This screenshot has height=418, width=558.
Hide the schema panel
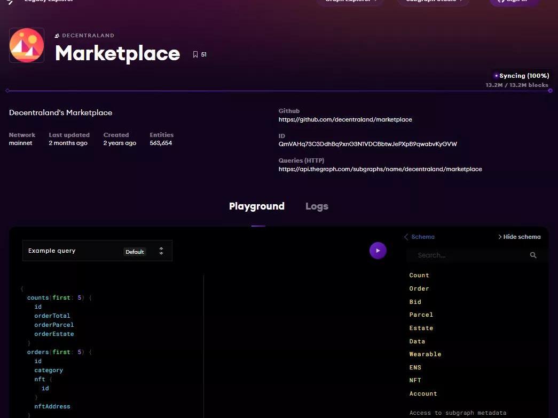pos(519,237)
